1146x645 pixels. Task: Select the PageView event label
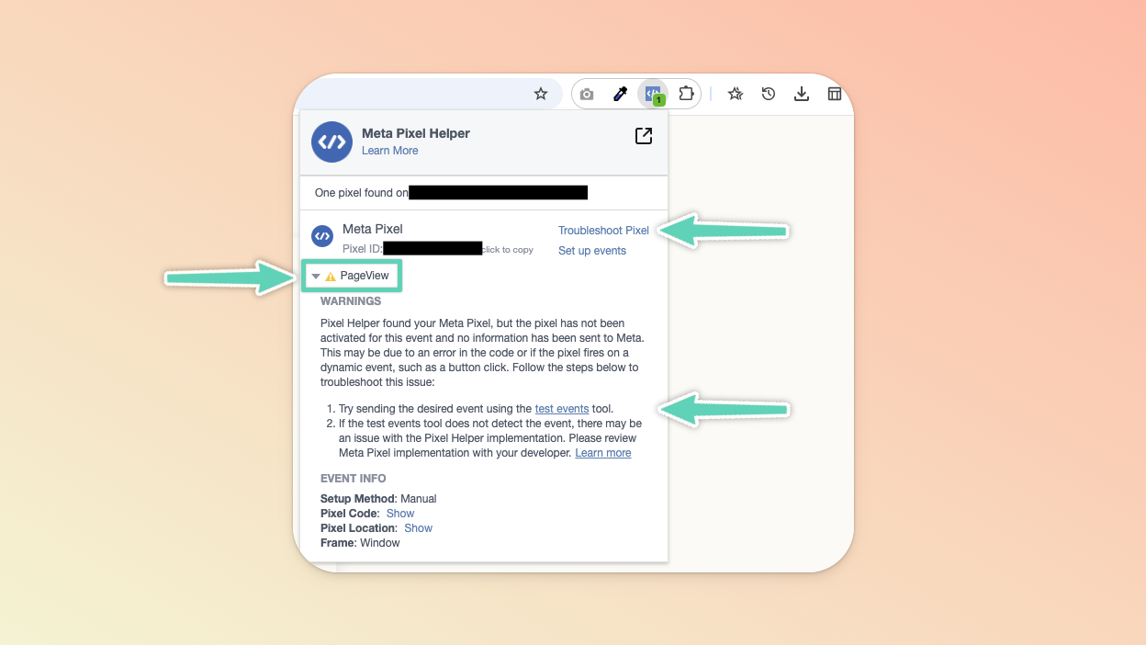point(365,276)
